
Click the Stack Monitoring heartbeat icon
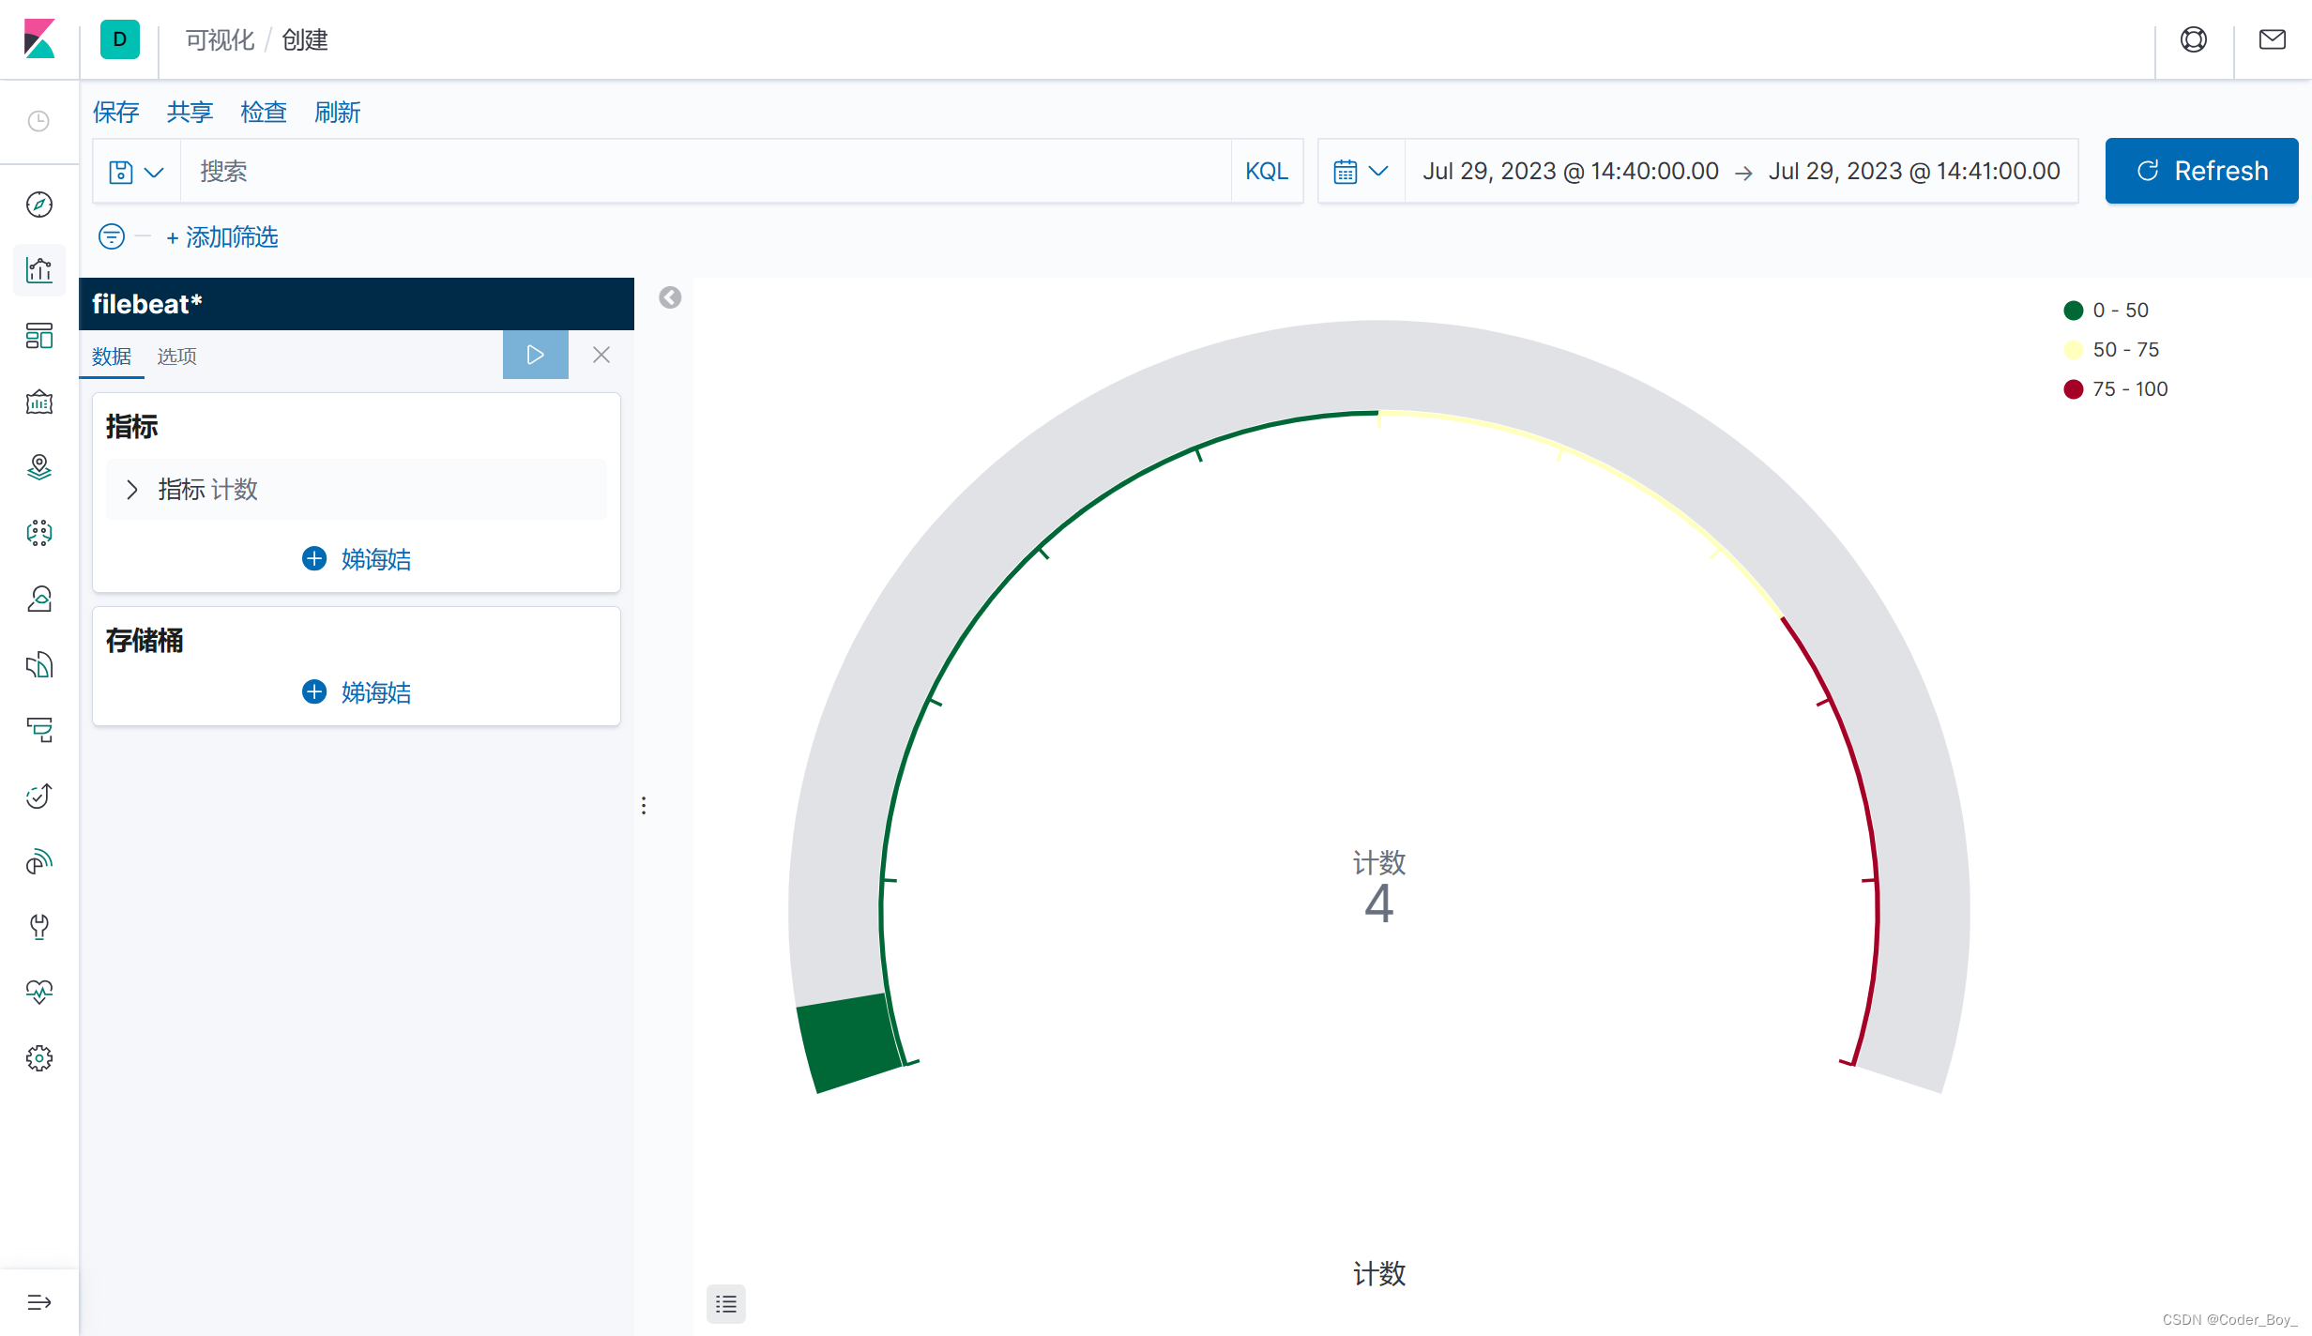click(x=39, y=993)
